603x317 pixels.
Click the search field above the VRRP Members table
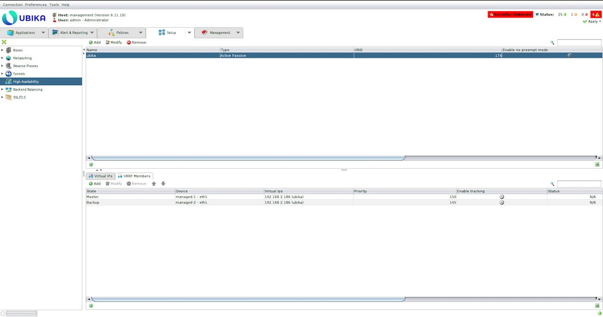tap(579, 184)
